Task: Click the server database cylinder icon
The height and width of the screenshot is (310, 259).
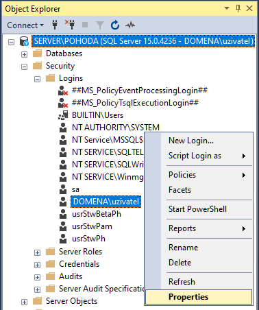Action: tap(24, 41)
